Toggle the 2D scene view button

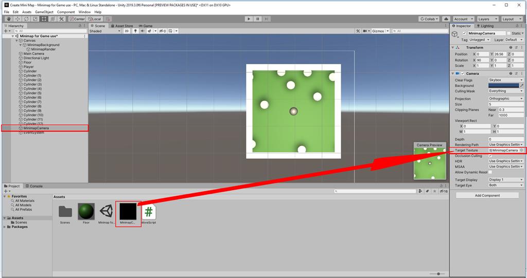coord(127,31)
